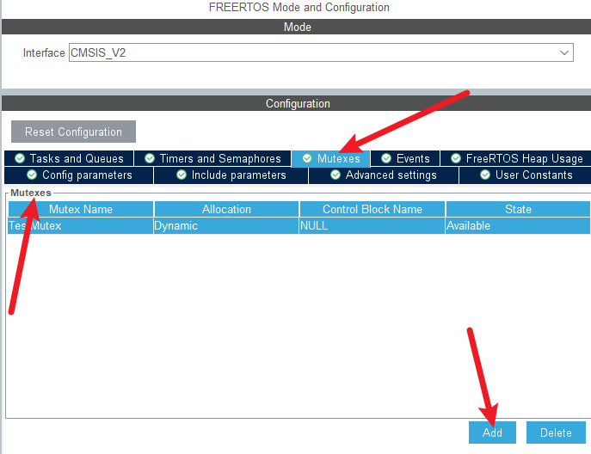Click Control Block Name column header
Image resolution: width=591 pixels, height=454 pixels.
tap(372, 209)
